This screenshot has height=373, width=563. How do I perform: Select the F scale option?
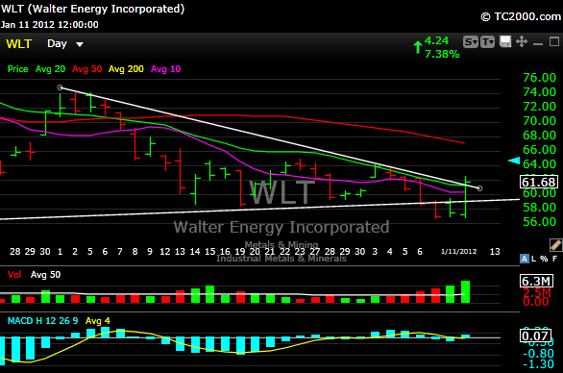click(x=555, y=259)
